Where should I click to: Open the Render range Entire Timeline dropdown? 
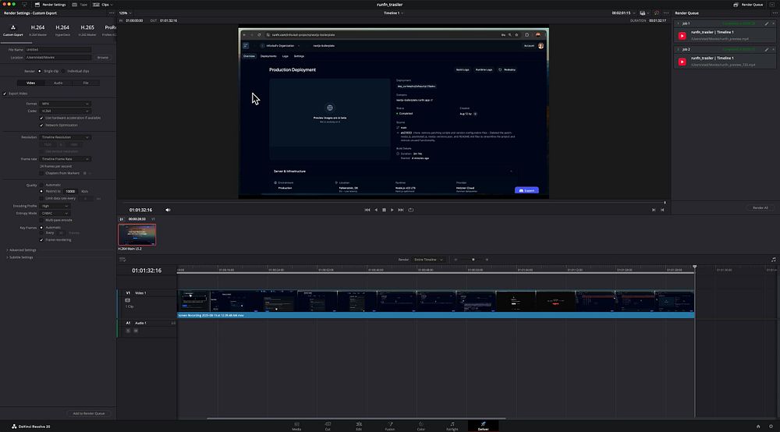click(x=427, y=260)
